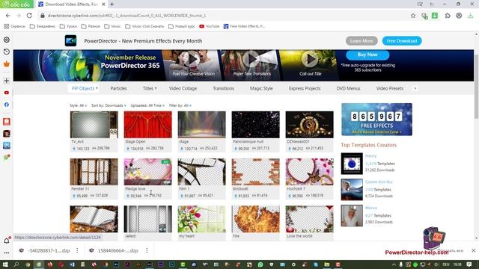Open the Hochzeit 7 heart thumbnail
Viewport: 479px width, 269px height.
[x=309, y=172]
